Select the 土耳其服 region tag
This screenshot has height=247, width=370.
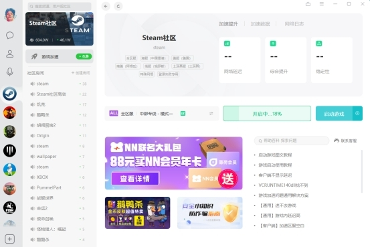[x=187, y=66]
